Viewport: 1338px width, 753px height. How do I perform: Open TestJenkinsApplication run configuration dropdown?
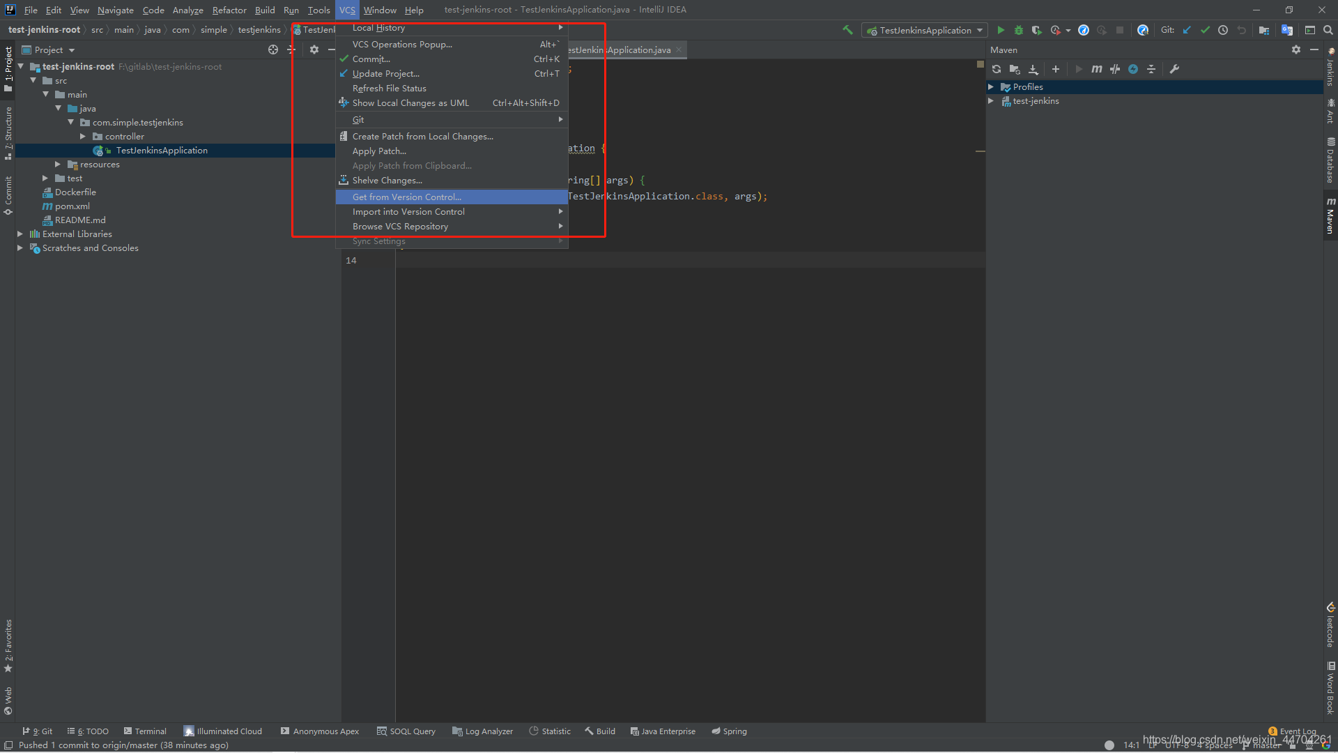pos(925,30)
